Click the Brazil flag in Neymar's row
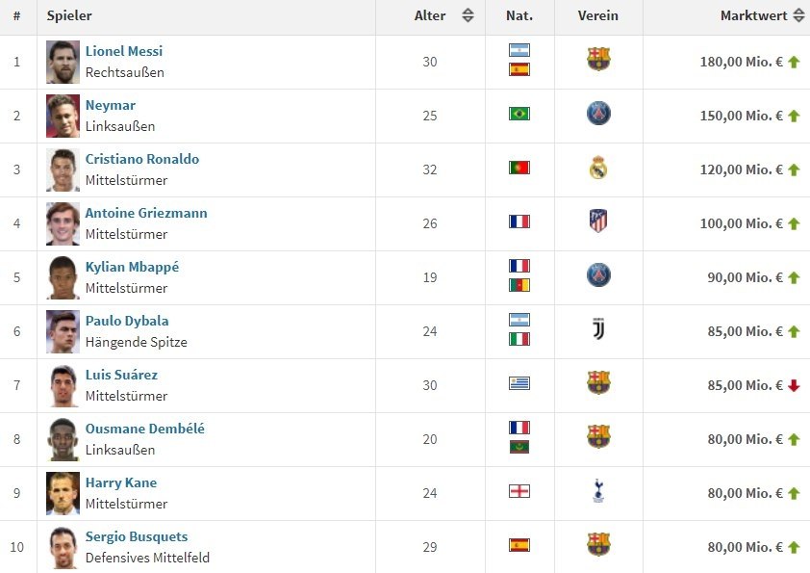 (519, 114)
